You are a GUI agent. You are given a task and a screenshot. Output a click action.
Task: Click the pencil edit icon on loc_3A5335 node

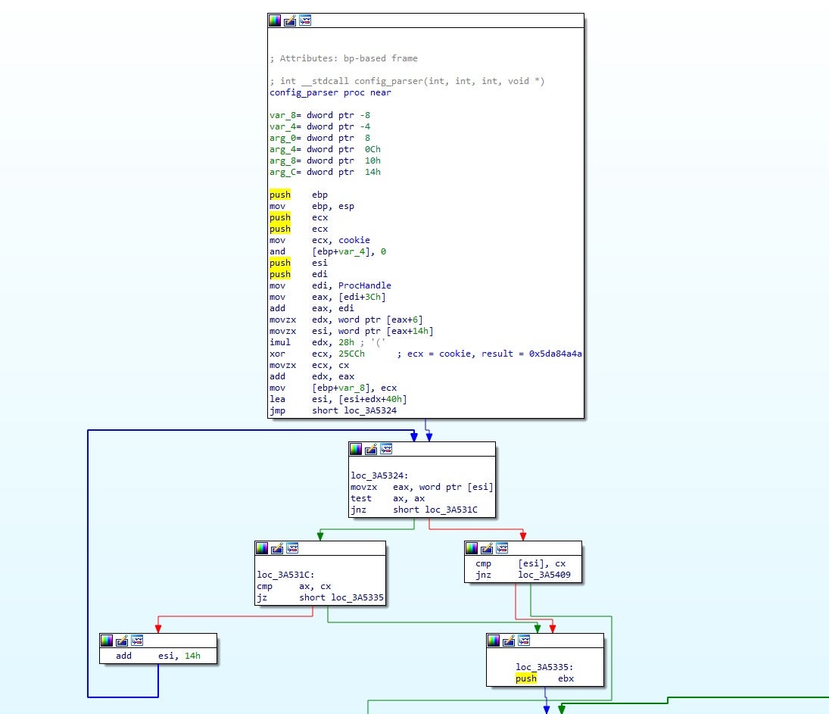click(509, 641)
